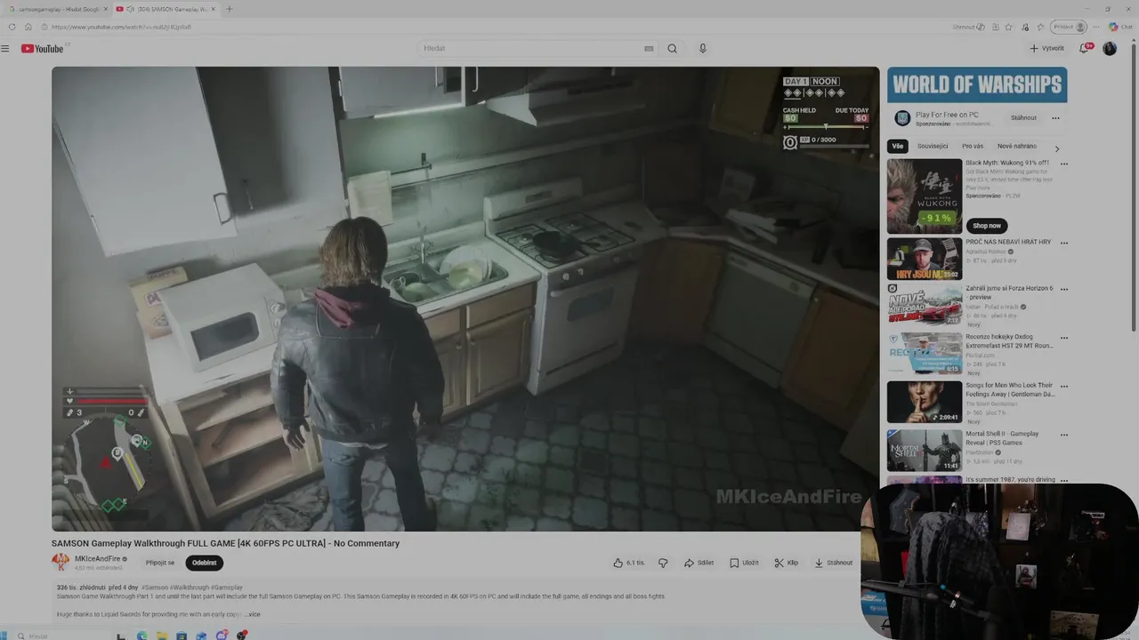Open options for Songs for Men video
The width and height of the screenshot is (1139, 640).
(1063, 387)
